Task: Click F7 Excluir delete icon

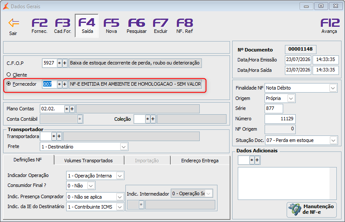Action: 161,26
